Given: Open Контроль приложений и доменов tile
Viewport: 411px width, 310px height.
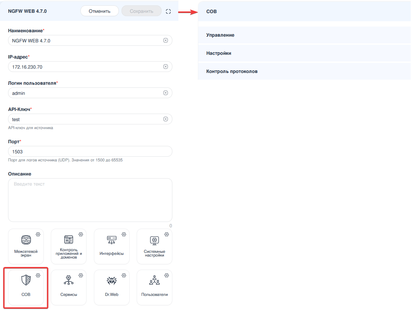Looking at the screenshot, I should (69, 246).
